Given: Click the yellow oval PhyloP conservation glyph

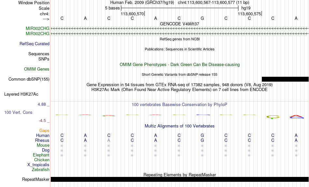Looking at the screenshot, I should click(x=273, y=117).
